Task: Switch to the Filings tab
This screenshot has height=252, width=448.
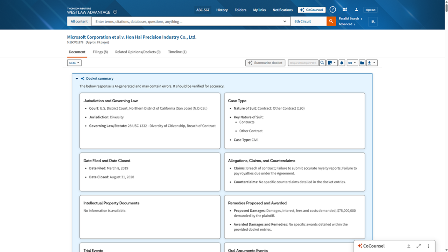Action: coord(100,52)
